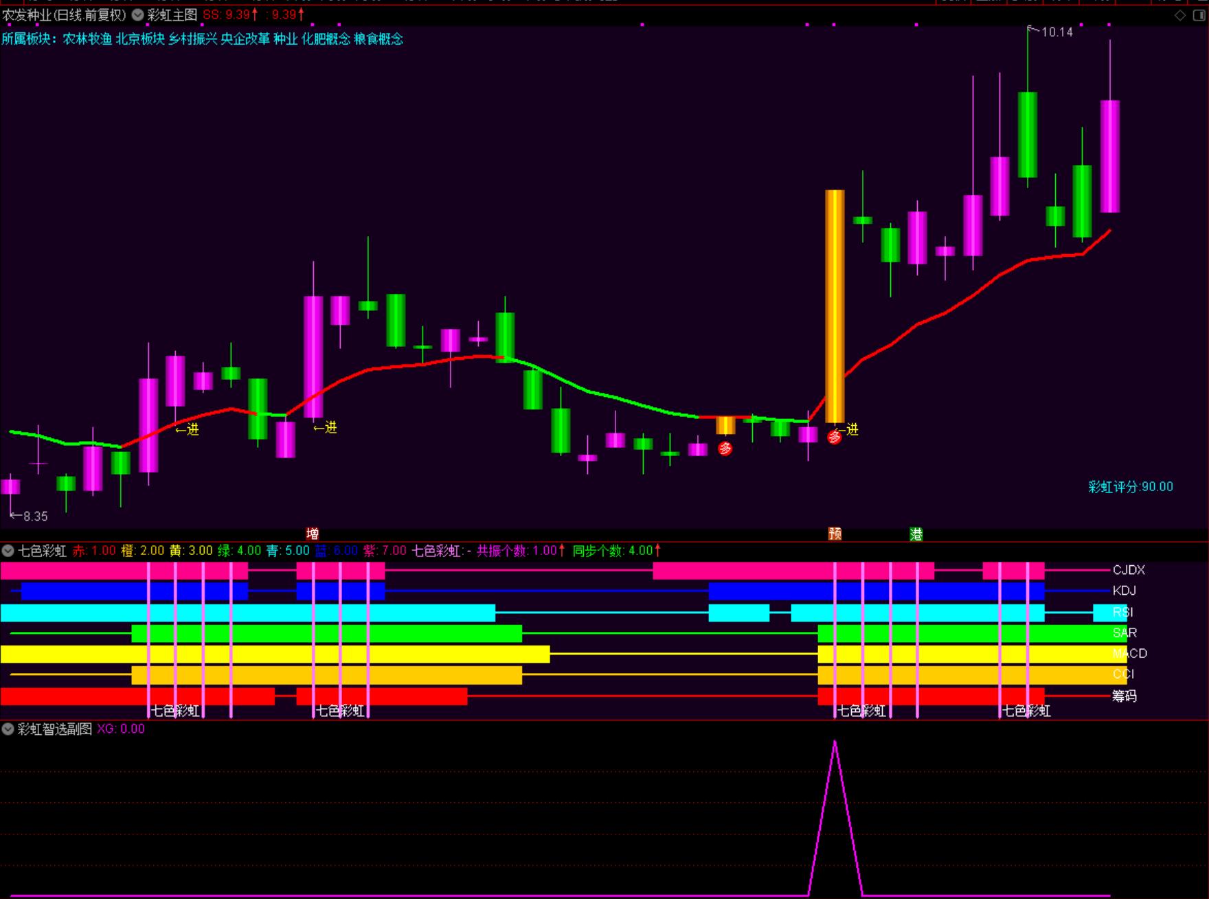The width and height of the screenshot is (1209, 899).
Task: Open the 粮食概念 sector link
Action: pyautogui.click(x=378, y=39)
